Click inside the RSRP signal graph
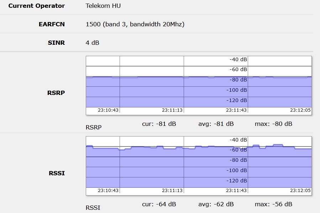This screenshot has width=320, height=213. (x=199, y=85)
